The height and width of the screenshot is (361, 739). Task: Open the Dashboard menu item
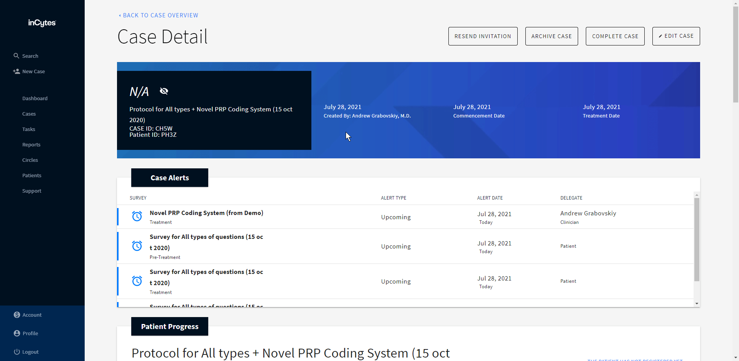(35, 98)
